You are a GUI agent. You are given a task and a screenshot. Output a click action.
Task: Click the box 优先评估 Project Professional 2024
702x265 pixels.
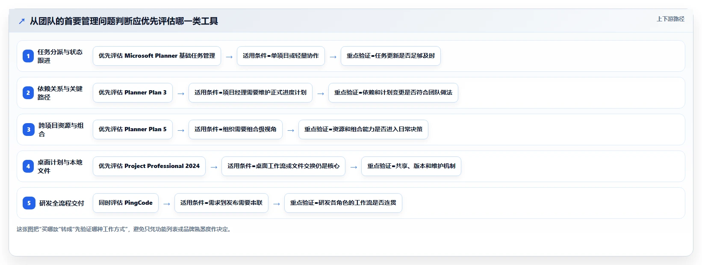(149, 166)
